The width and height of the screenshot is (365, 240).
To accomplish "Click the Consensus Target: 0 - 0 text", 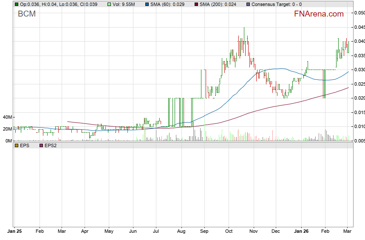I will pyautogui.click(x=277, y=4).
